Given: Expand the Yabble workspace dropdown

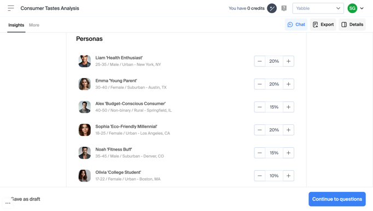Looking at the screenshot, I should coord(318,8).
